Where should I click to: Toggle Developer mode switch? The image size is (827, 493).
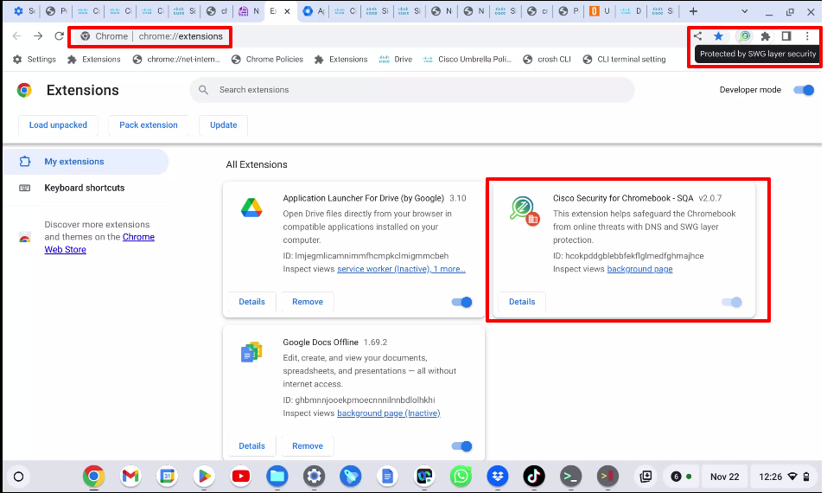click(x=804, y=90)
